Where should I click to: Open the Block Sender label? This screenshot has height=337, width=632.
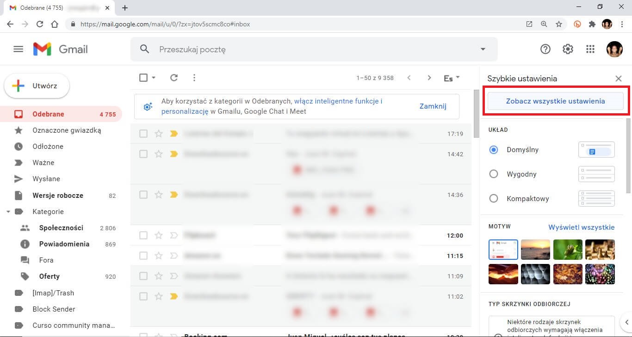click(61, 309)
